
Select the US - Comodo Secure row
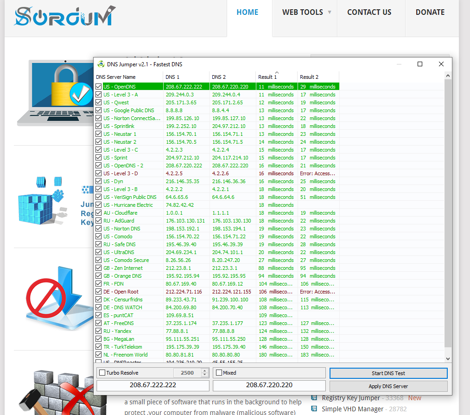click(217, 260)
